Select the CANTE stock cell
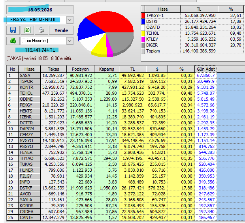245x223 pixels. [29, 218]
